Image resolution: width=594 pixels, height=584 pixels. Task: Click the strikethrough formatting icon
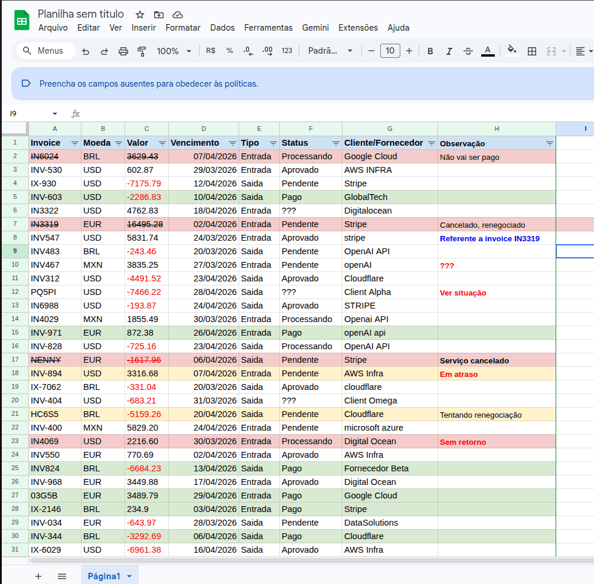pyautogui.click(x=468, y=51)
